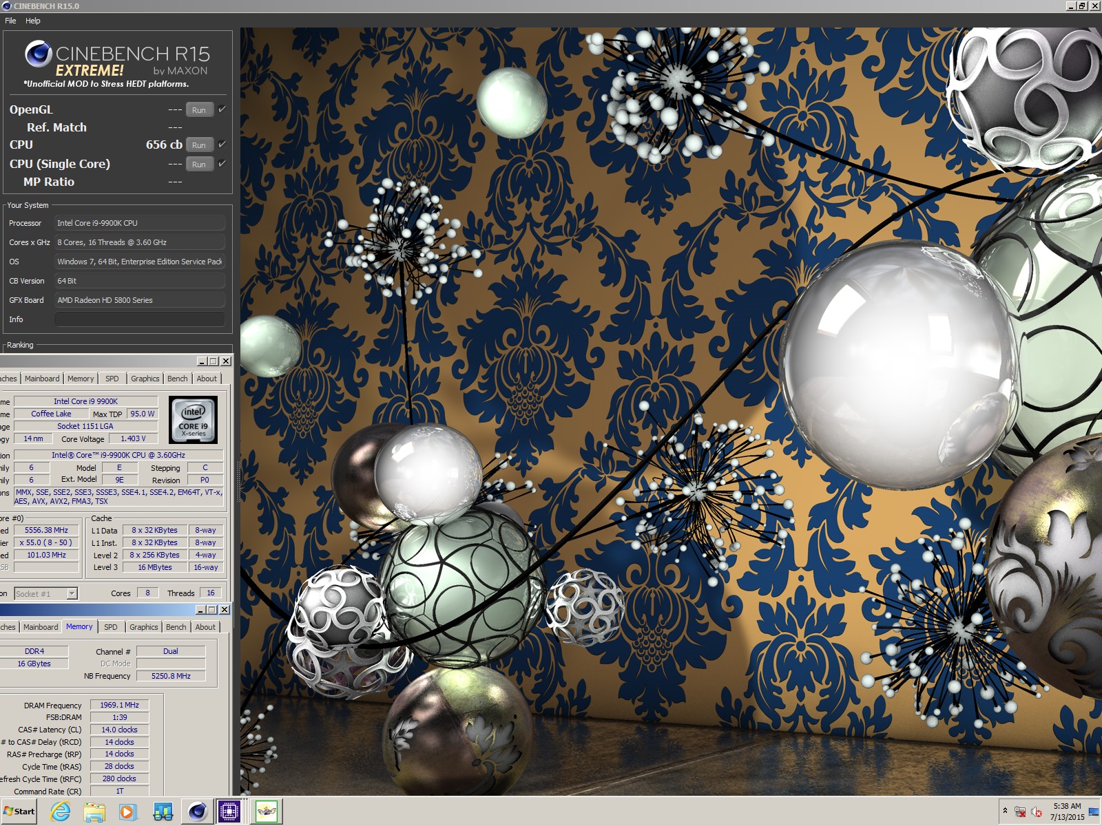Viewport: 1102px width, 826px height.
Task: Switch to About tab in upper CPU-Z window
Action: (x=207, y=379)
